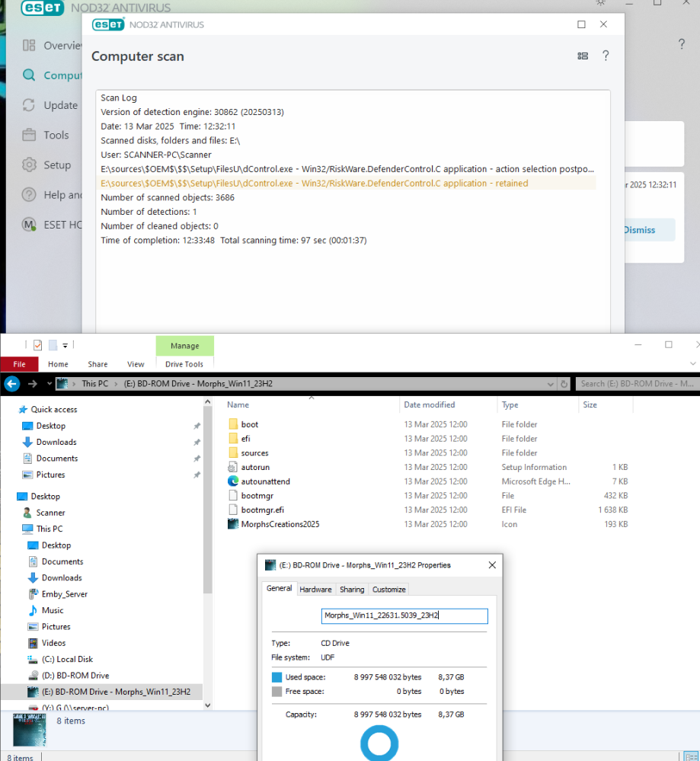Open the Drive Tools ribbon tab
The image size is (700, 761).
click(x=184, y=364)
